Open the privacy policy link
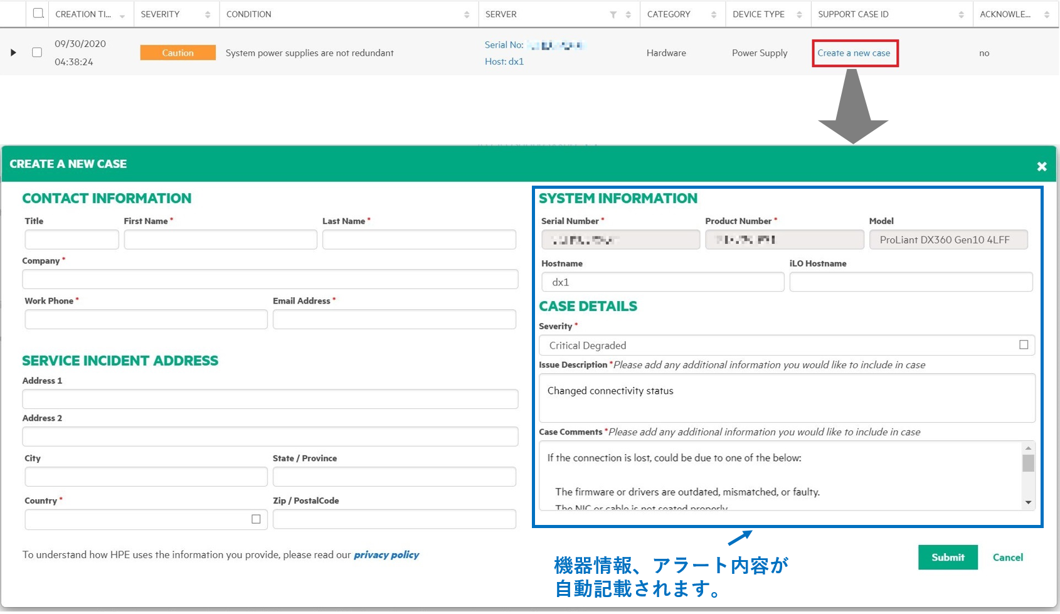1060x614 pixels. pos(386,554)
